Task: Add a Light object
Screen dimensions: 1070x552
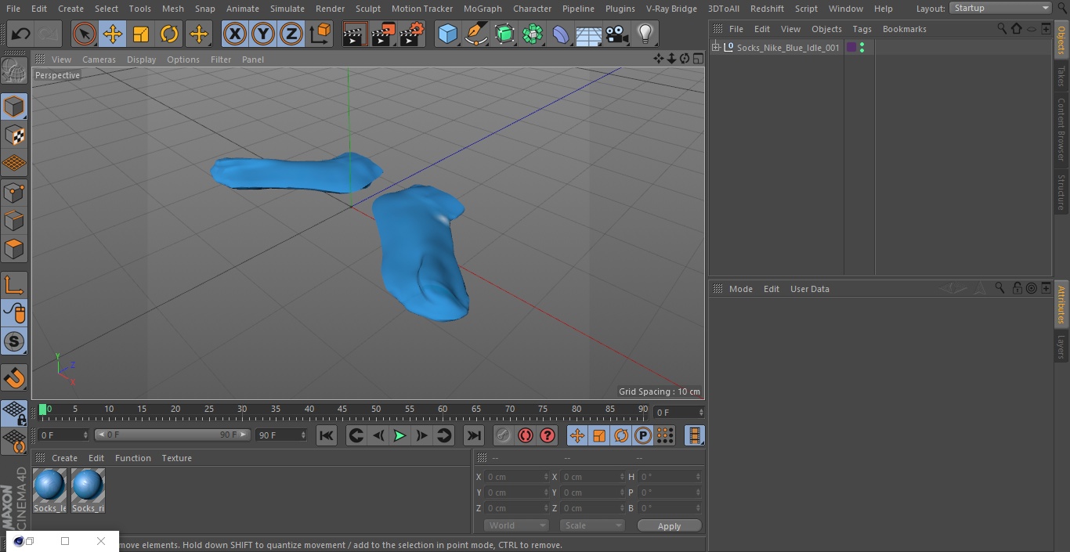Action: (x=645, y=34)
